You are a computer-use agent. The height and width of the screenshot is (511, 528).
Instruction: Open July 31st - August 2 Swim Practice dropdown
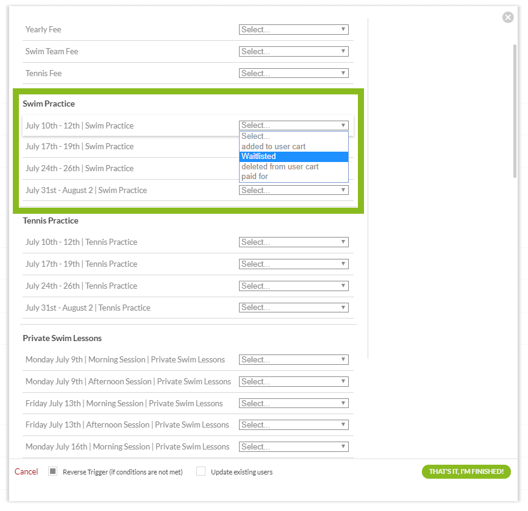293,190
